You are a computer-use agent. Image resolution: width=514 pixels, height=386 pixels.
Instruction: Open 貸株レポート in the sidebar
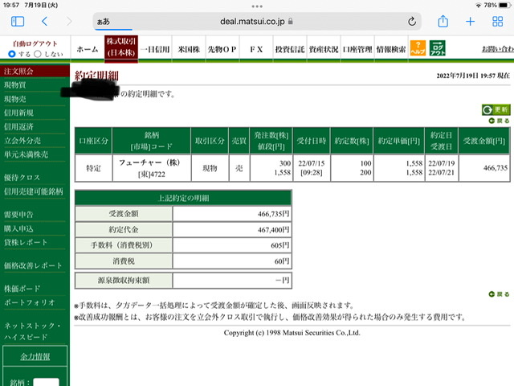coord(26,243)
